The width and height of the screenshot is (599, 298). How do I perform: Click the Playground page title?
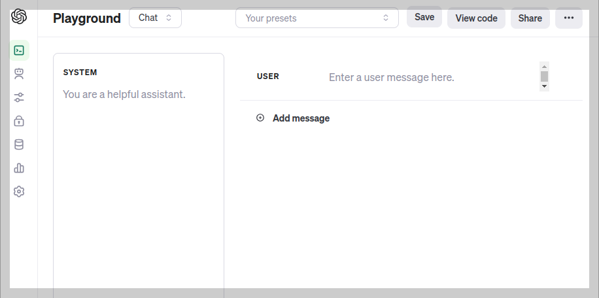tap(87, 18)
